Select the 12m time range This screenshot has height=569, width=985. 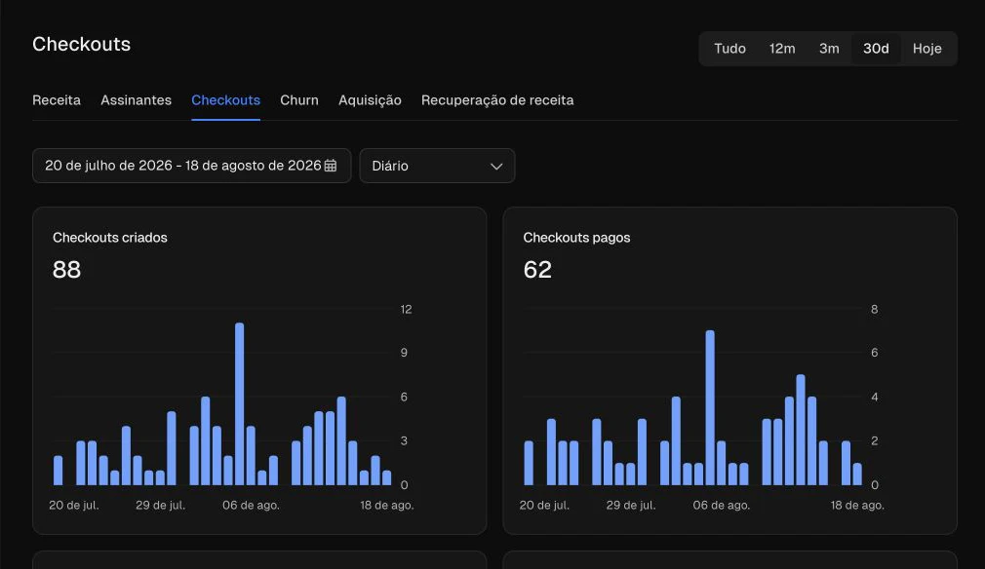tap(782, 49)
